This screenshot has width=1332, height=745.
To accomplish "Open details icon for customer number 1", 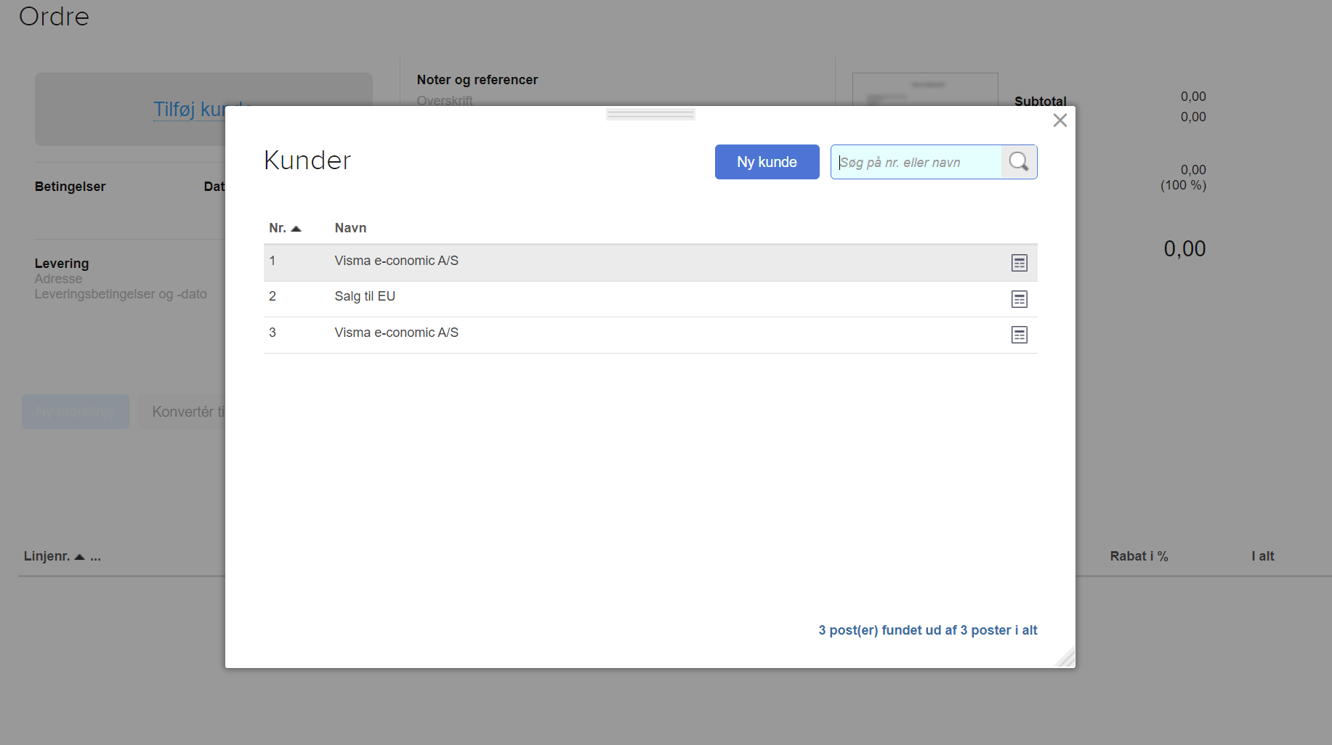I will [1019, 263].
